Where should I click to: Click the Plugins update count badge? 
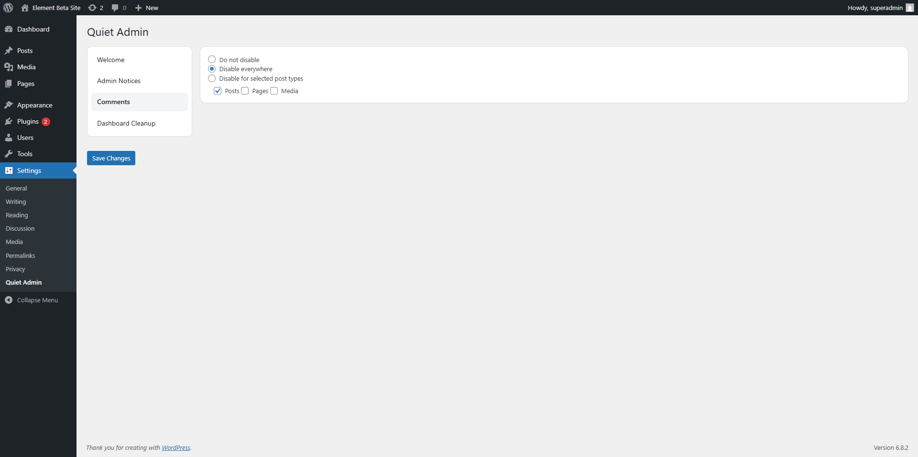pyautogui.click(x=46, y=122)
